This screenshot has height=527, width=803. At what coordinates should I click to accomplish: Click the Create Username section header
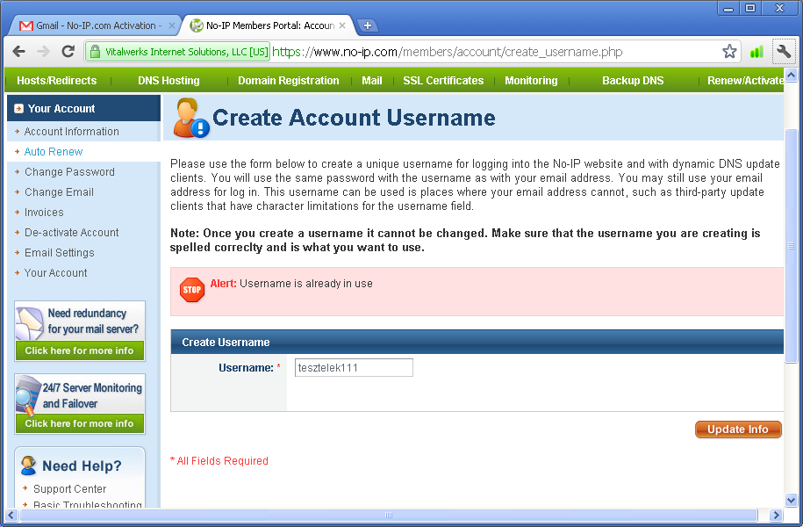pyautogui.click(x=477, y=342)
